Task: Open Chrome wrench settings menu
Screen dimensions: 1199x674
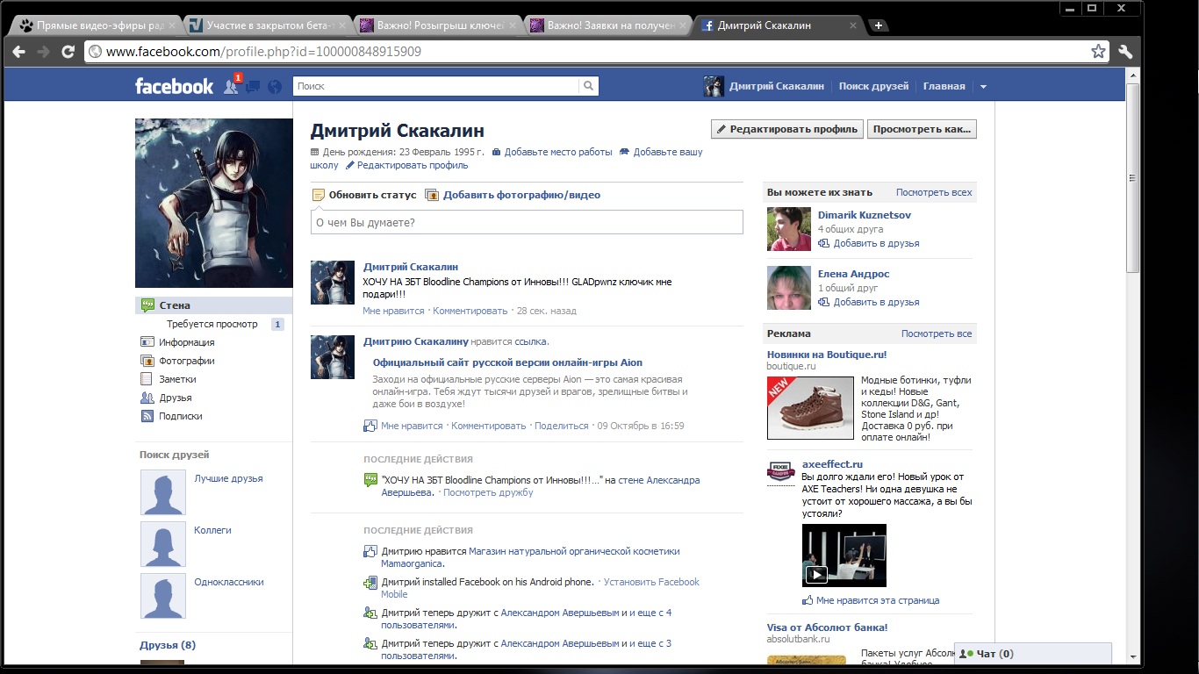Action: [1125, 52]
